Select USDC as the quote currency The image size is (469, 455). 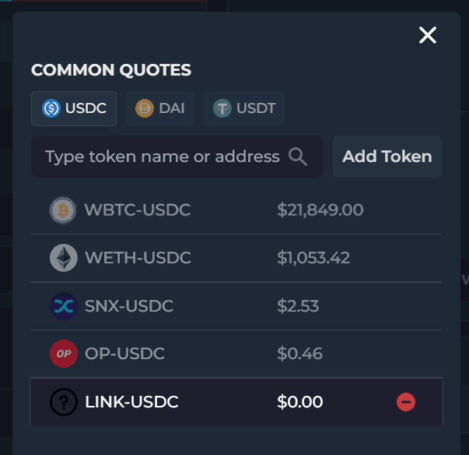pos(74,108)
